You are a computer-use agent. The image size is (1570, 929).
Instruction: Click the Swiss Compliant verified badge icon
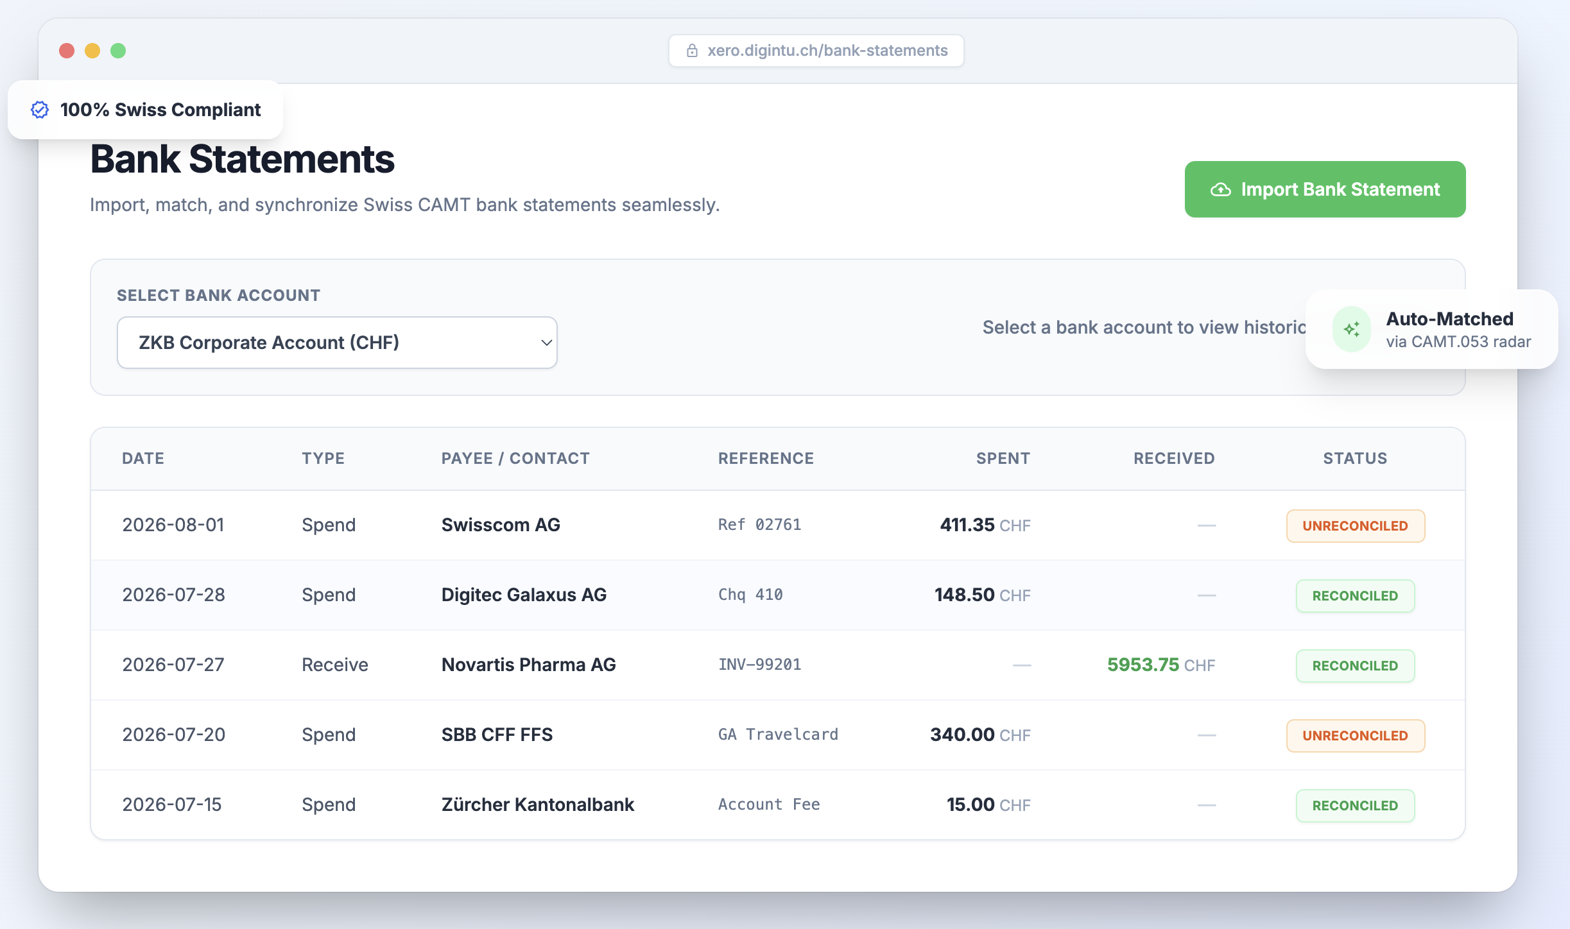[x=40, y=110]
